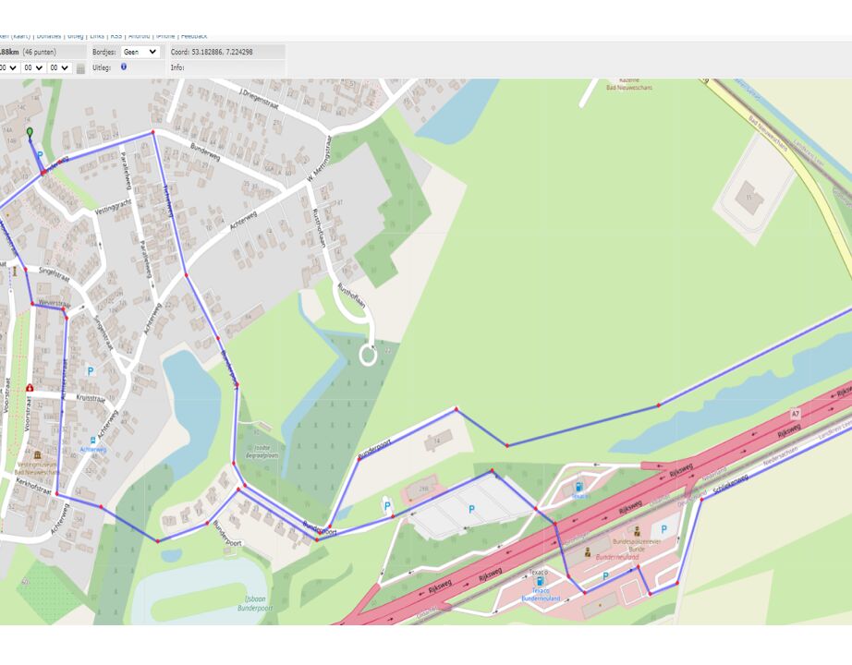
Task: Click the blue Uitleg info icon in toolbar
Action: click(x=124, y=68)
